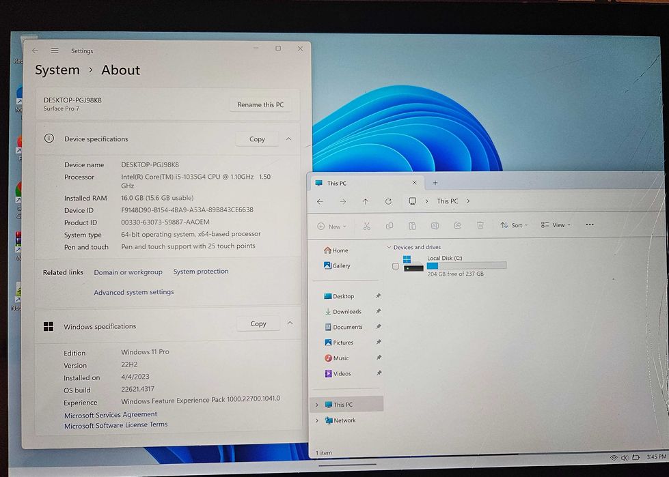Navigate back in File Explorer
The width and height of the screenshot is (669, 477).
[320, 201]
